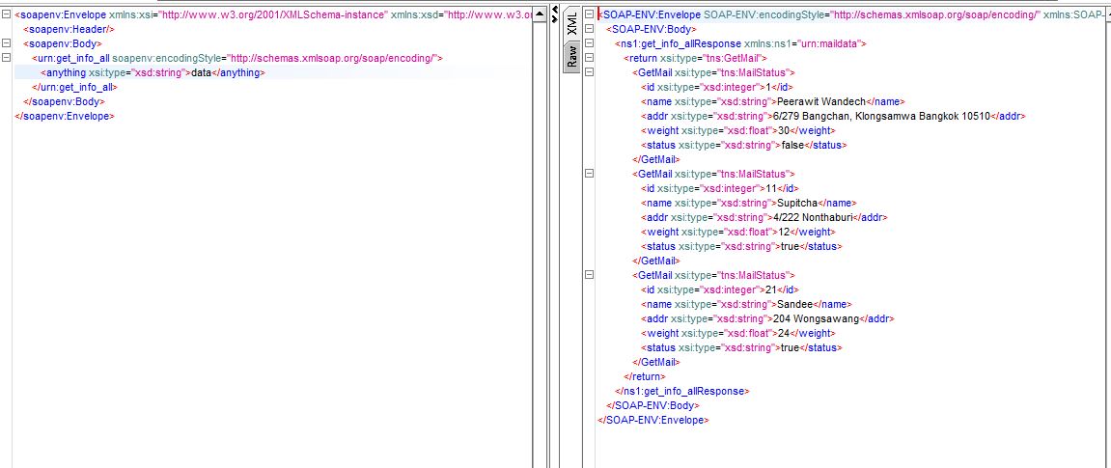The width and height of the screenshot is (1111, 468).
Task: Collapse the soapenv:Envelope node in request pane
Action: pos(7,14)
